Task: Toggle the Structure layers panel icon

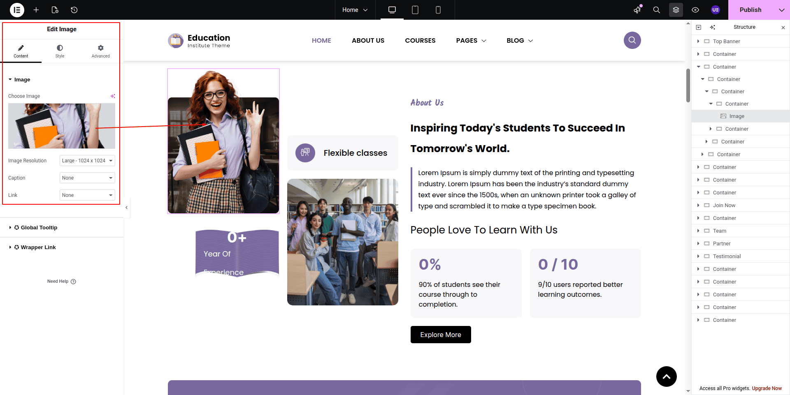Action: (x=676, y=10)
